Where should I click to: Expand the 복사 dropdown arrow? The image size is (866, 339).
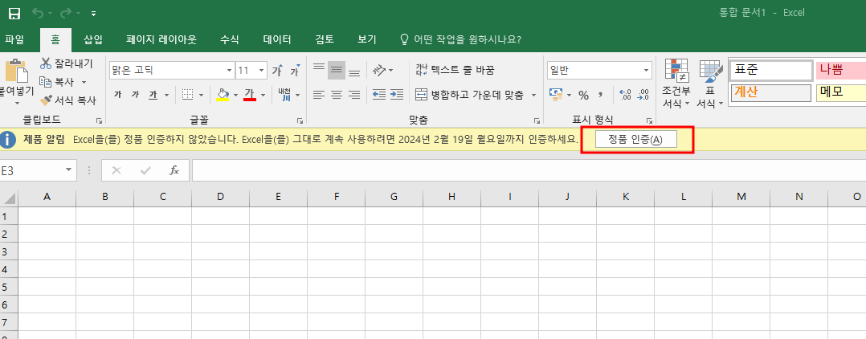click(84, 82)
